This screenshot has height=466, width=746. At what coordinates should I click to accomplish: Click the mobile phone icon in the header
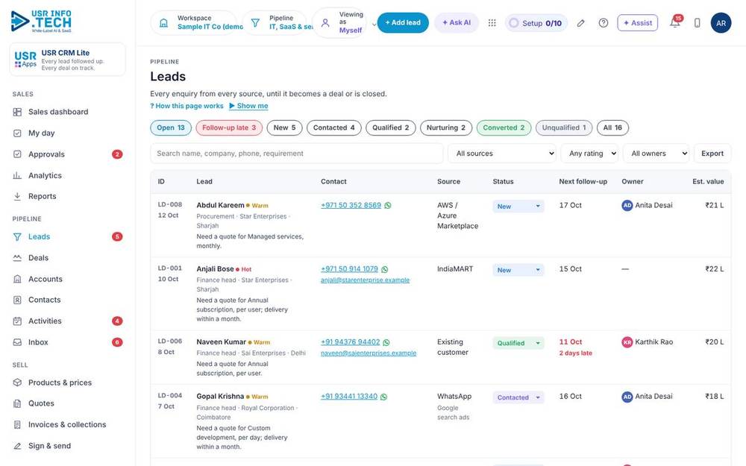coord(697,23)
